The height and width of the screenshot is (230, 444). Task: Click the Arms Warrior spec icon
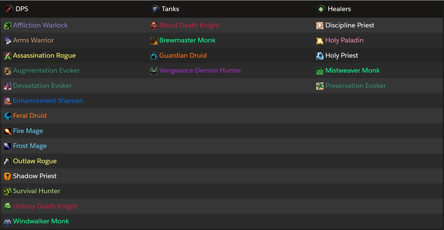[x=7, y=41]
